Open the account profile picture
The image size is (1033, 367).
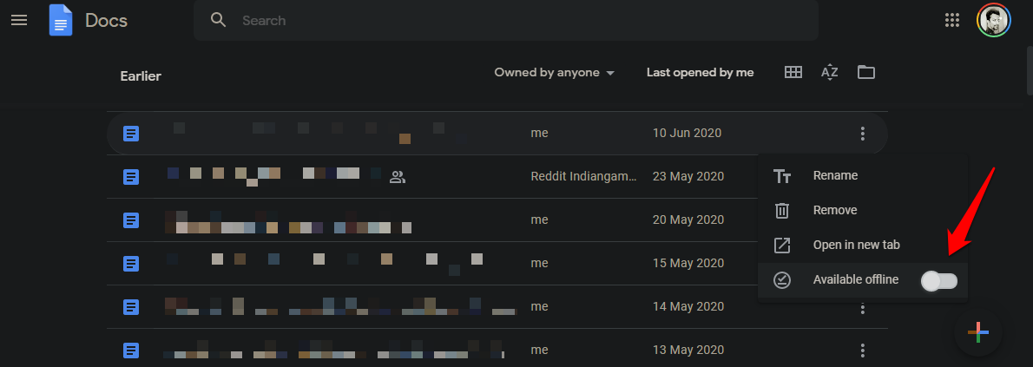click(993, 21)
